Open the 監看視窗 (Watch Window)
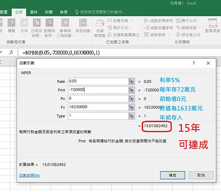221x192 pixels. click(213, 26)
